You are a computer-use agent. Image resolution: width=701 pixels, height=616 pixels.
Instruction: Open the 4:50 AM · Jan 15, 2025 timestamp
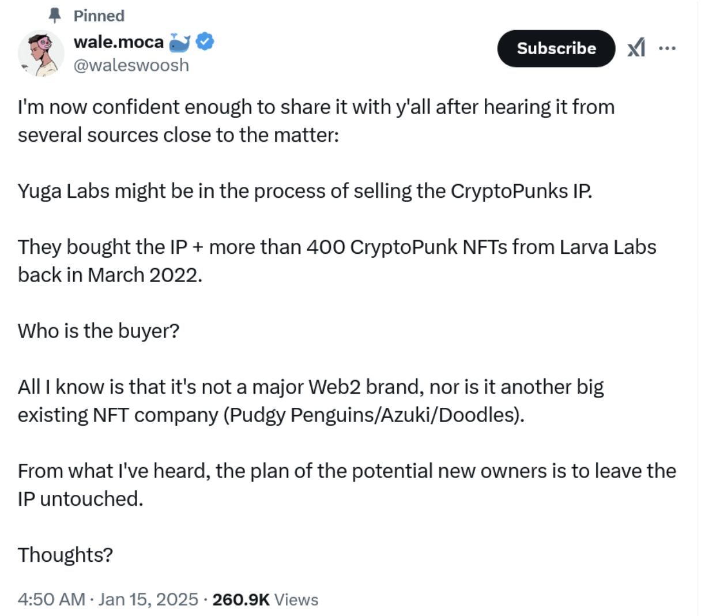(x=108, y=599)
